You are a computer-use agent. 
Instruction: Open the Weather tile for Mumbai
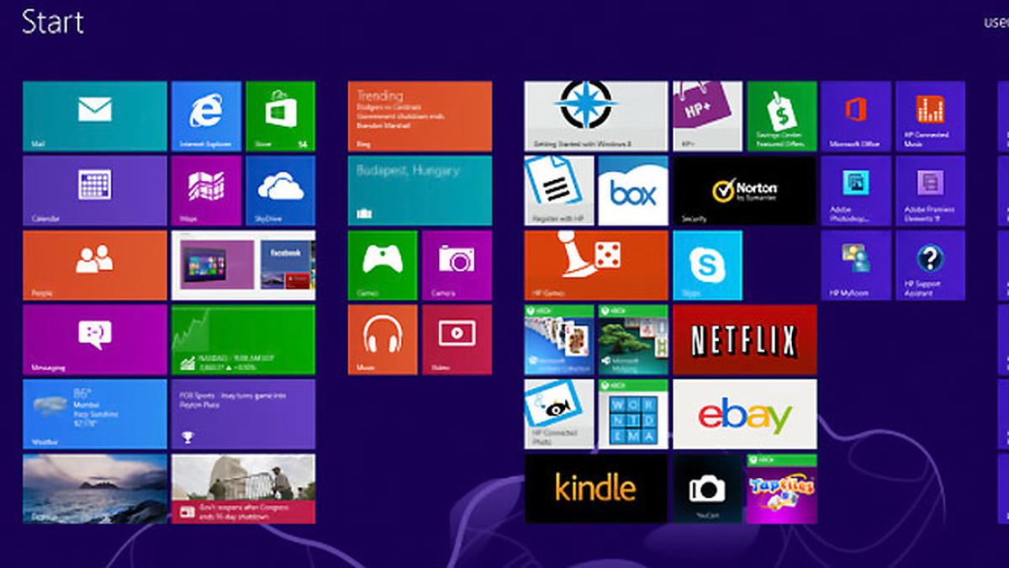[95, 414]
